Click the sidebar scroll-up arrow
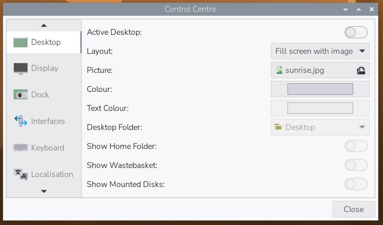 coord(44,25)
